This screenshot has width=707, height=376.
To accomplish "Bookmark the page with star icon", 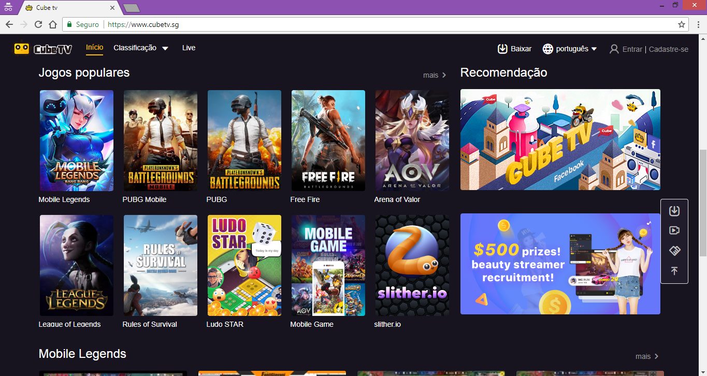I will point(682,24).
